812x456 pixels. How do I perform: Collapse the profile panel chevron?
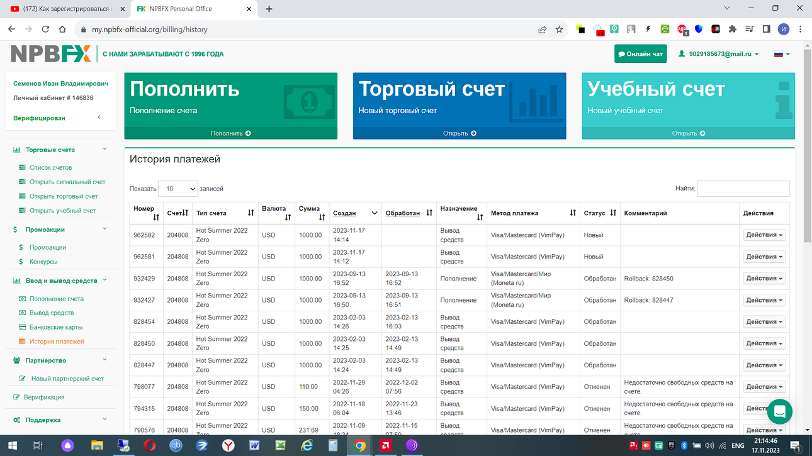tap(99, 118)
